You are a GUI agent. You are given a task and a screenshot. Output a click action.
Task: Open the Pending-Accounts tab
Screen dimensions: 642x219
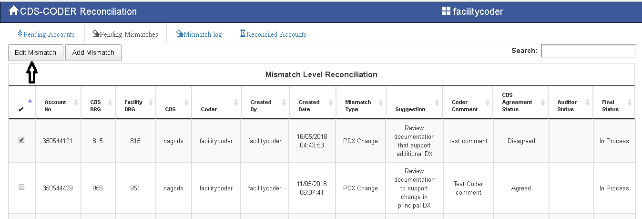(49, 34)
